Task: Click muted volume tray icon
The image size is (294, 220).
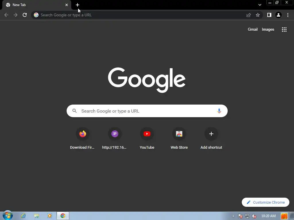Action: coord(254,216)
